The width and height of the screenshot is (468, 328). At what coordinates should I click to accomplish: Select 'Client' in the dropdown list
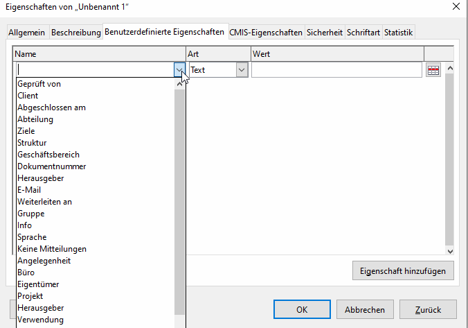click(x=96, y=96)
